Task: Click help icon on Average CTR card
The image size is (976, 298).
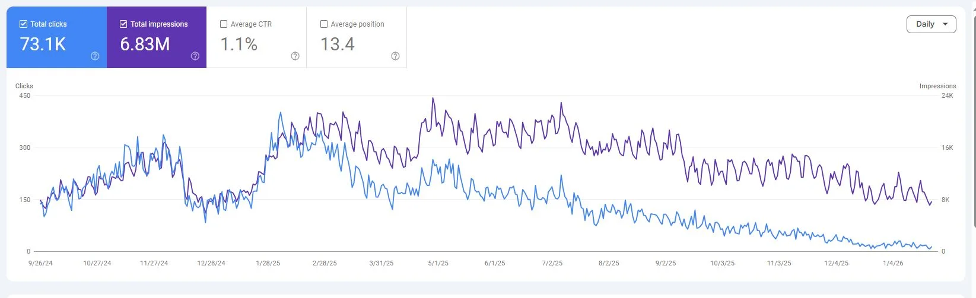Action: tap(295, 56)
